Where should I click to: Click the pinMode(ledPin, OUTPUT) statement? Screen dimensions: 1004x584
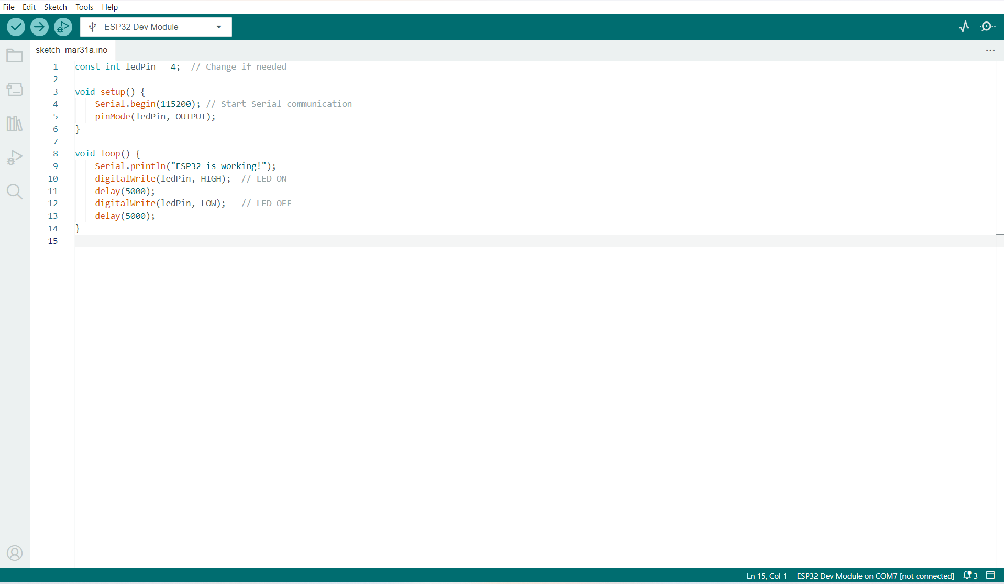tap(155, 117)
